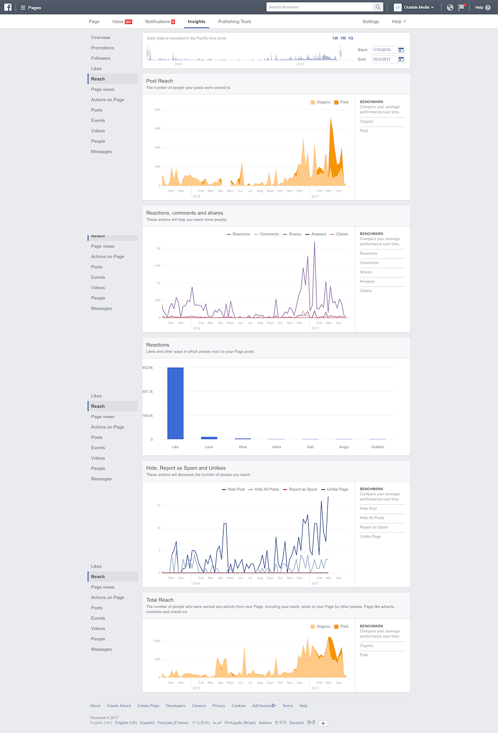Open the End date calendar icon
498x733 pixels.
[x=401, y=60]
